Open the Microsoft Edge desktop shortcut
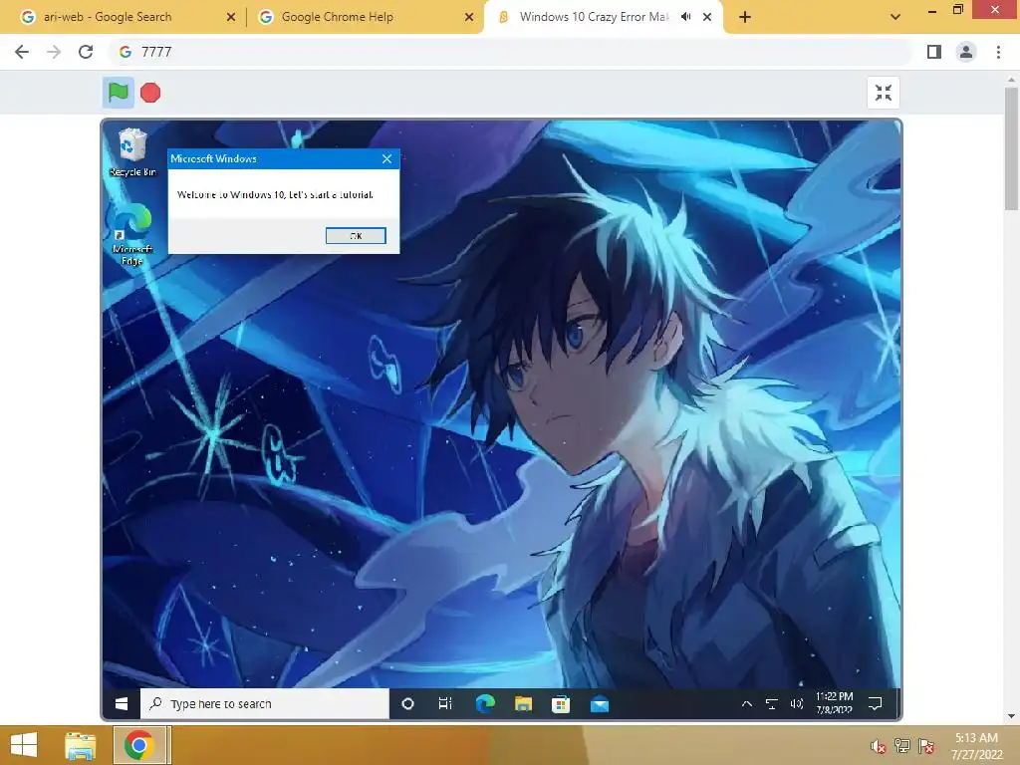1020x765 pixels. click(132, 235)
